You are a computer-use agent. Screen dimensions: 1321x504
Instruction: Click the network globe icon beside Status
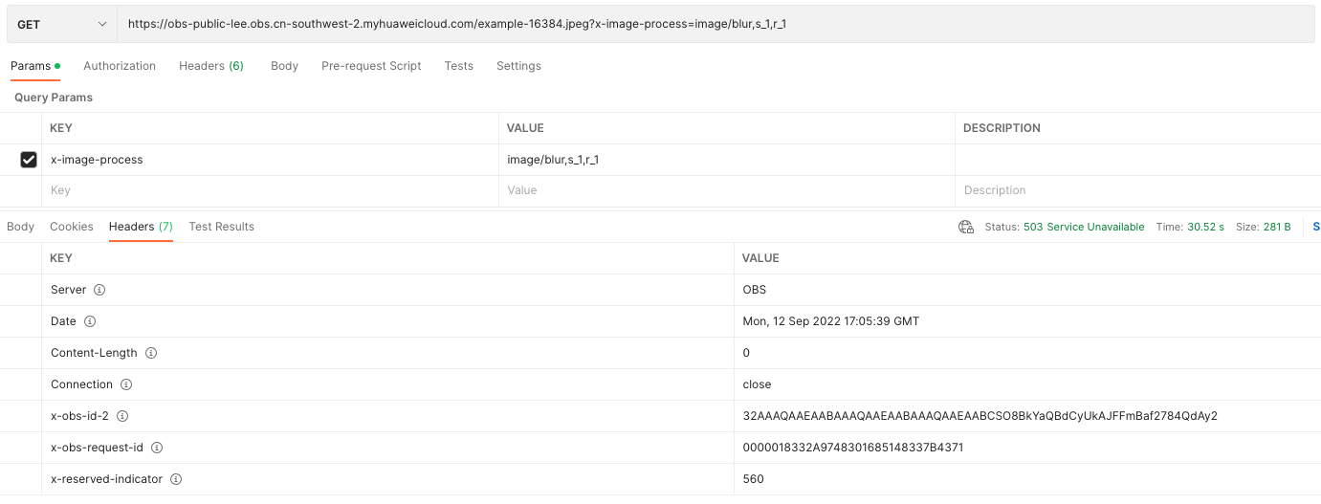(x=966, y=227)
